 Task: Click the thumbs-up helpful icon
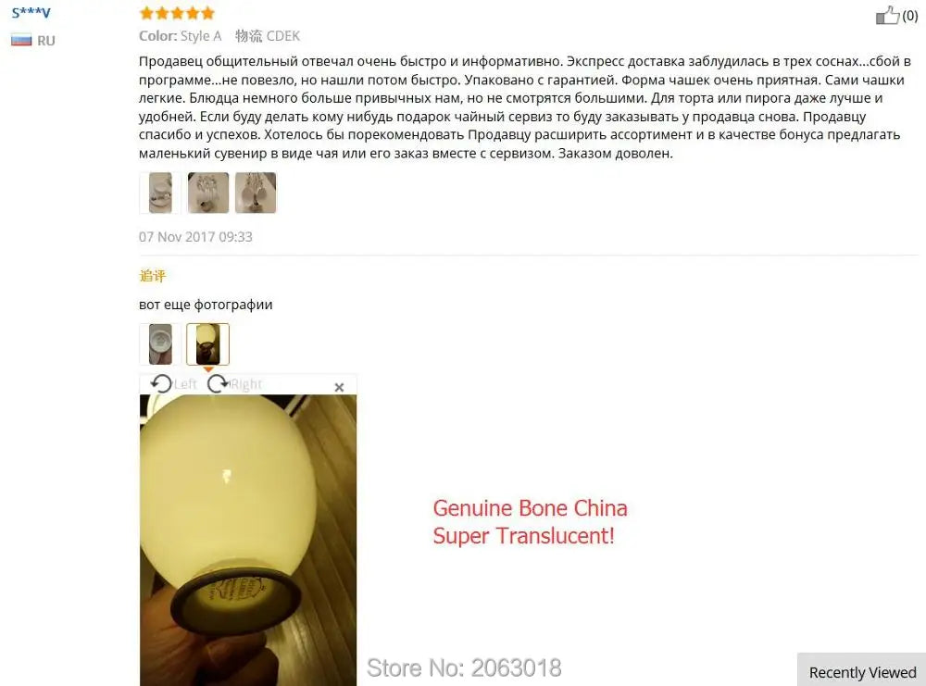(x=887, y=16)
